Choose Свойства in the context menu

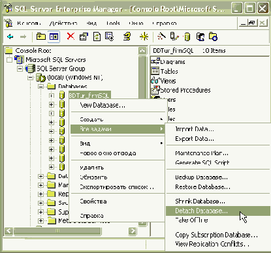(x=118, y=201)
